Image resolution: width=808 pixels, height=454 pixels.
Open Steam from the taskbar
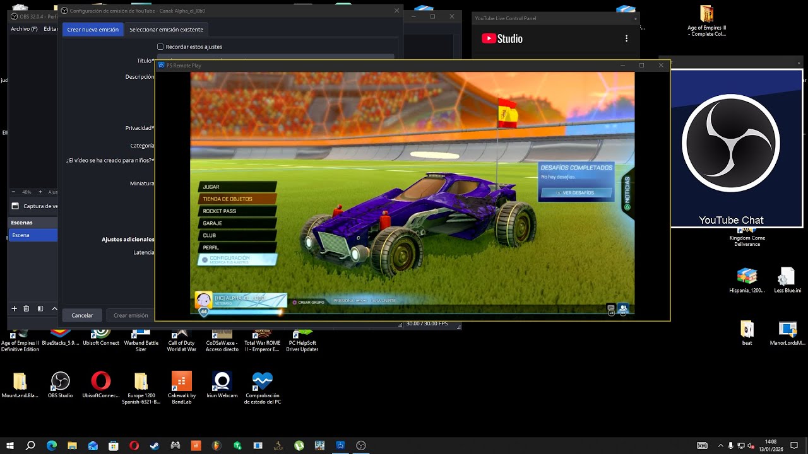(x=155, y=445)
